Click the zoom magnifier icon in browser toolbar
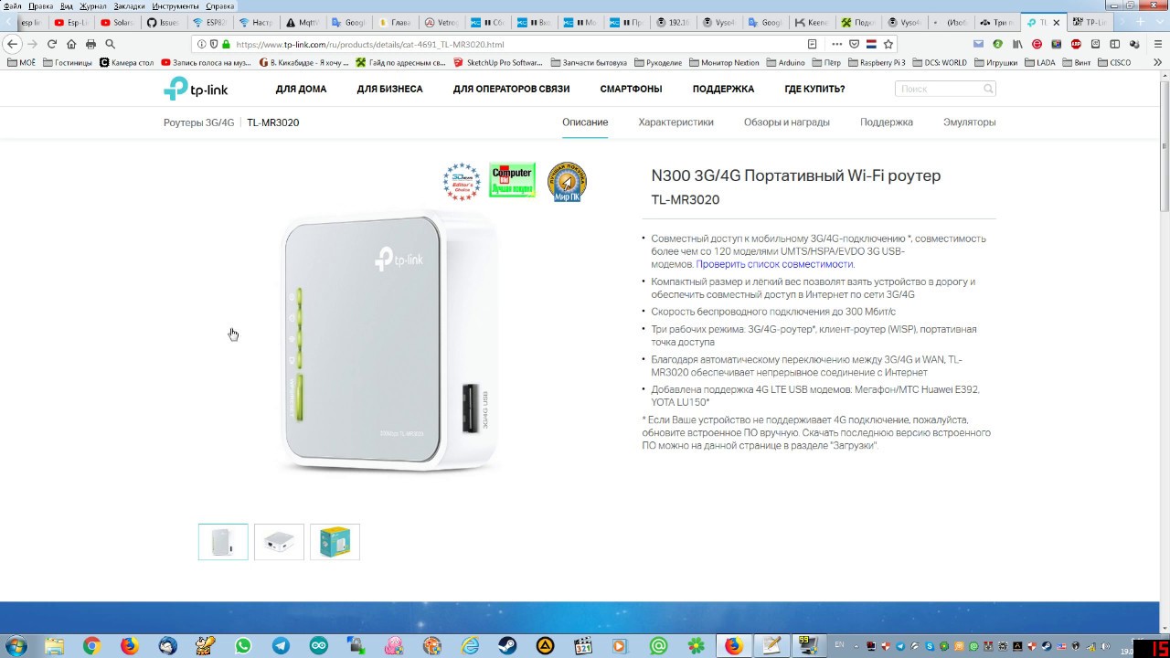 click(110, 44)
